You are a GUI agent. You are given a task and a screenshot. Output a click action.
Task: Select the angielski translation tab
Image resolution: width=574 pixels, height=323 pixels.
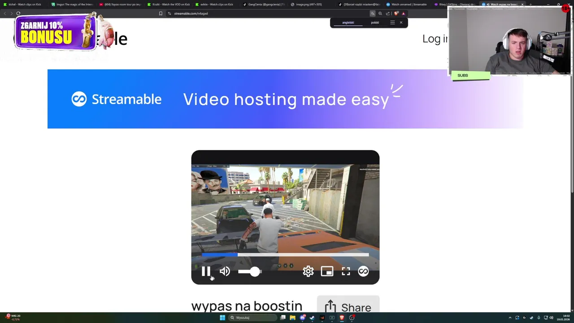pos(348,22)
